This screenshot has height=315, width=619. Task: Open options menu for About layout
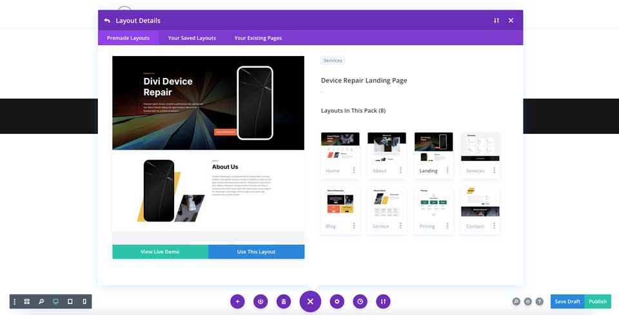[x=400, y=170]
